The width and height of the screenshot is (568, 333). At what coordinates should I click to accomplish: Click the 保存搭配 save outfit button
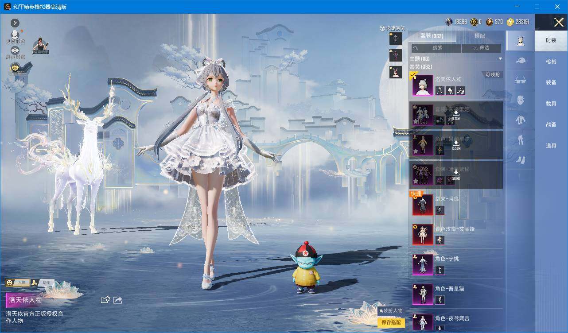391,322
